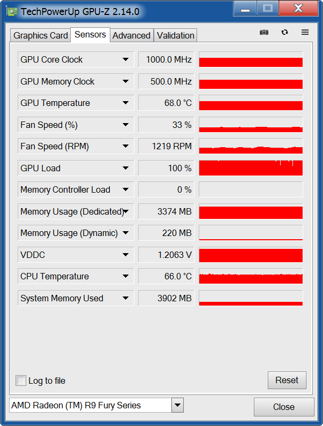Open the AMD Radeon R9 Fury Series selector
Screen dimensions: 323x426
tap(96, 405)
